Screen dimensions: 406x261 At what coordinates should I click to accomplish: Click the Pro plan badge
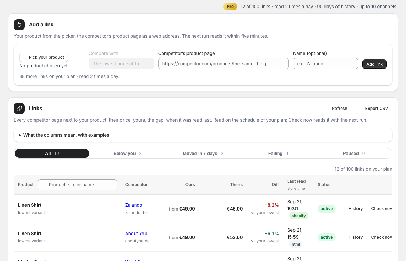[230, 7]
